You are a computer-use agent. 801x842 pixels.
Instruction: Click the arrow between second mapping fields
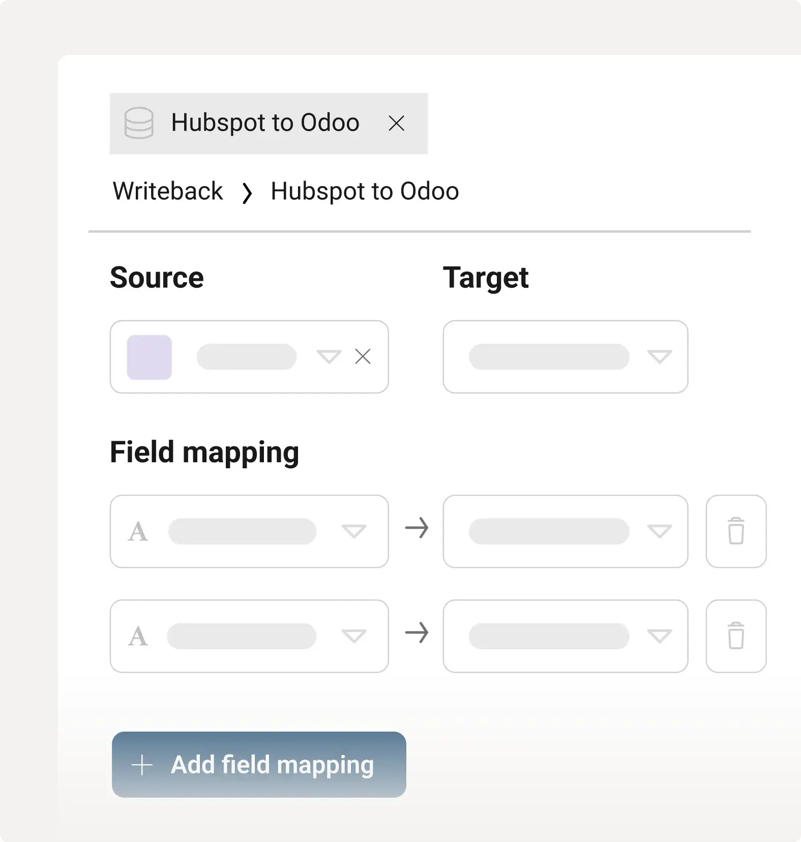pos(417,633)
